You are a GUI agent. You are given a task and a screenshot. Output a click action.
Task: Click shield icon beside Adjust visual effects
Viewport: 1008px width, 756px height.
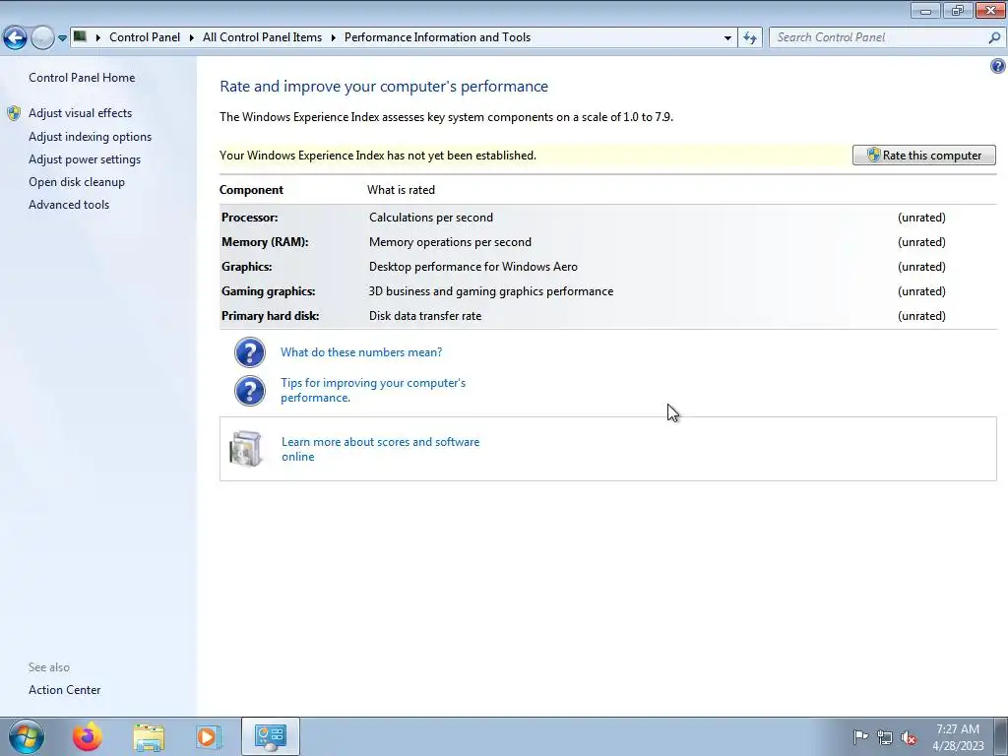[x=14, y=114]
